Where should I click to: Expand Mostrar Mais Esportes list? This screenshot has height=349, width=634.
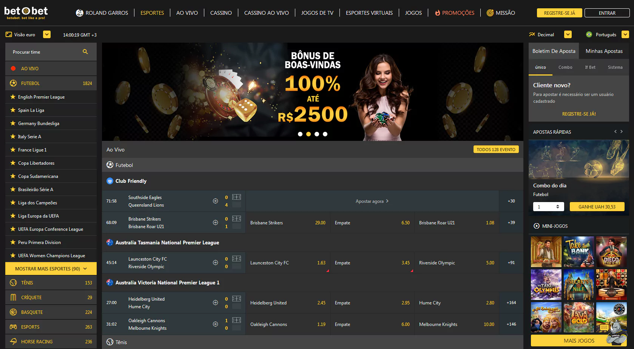pos(51,269)
